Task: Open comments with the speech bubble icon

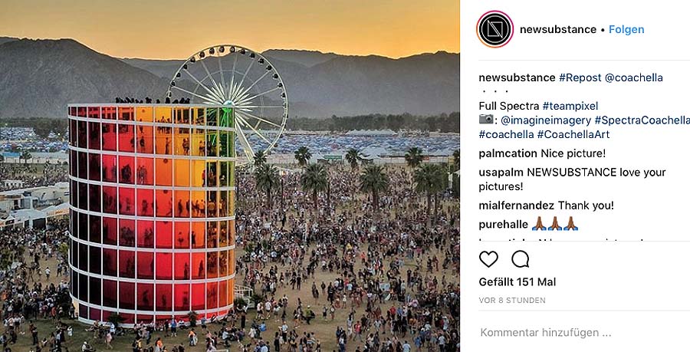Action: point(520,259)
